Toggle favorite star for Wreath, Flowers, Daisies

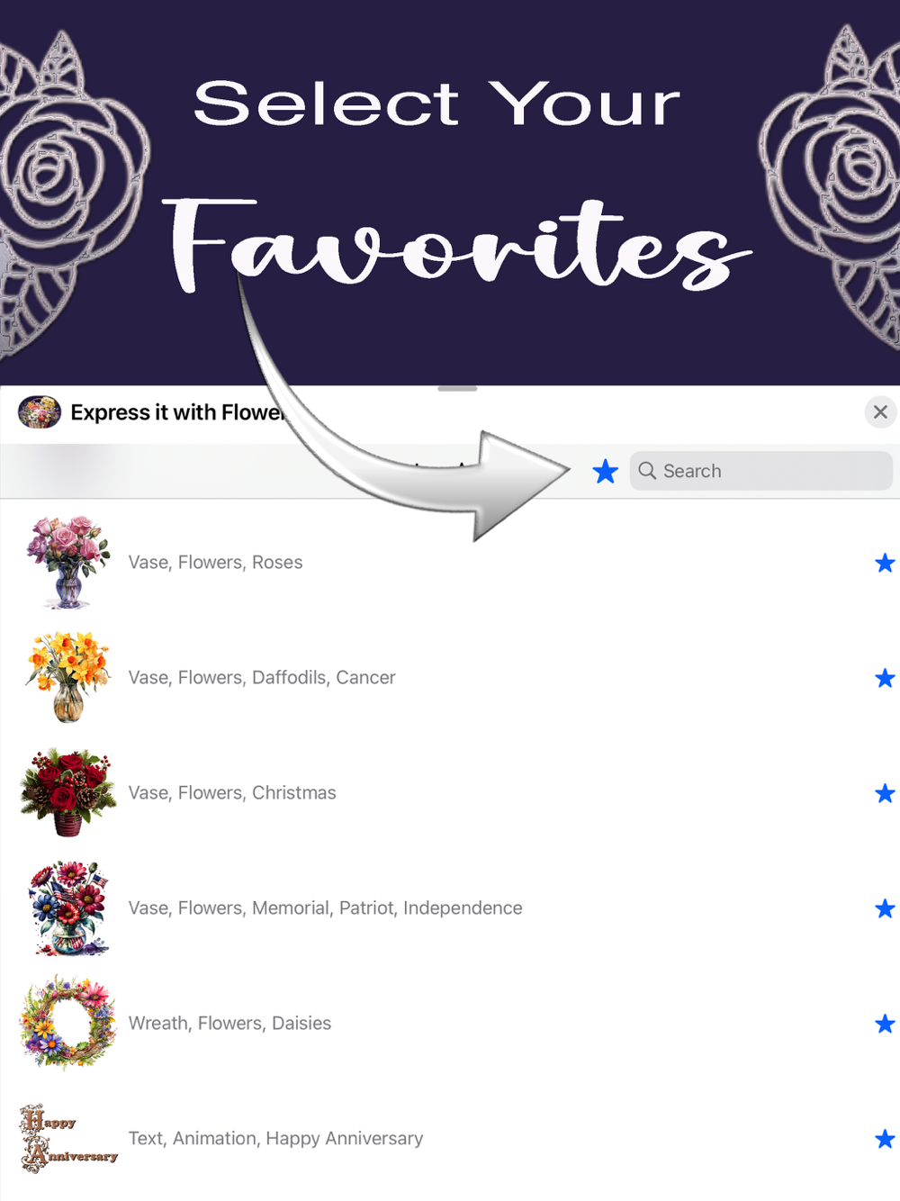(x=885, y=1024)
